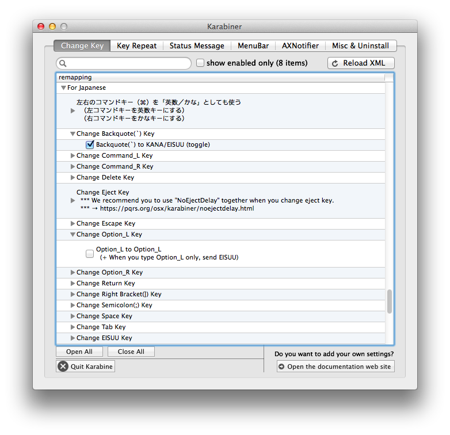Collapse Change Backquote Key group
The height and width of the screenshot is (435, 450).
pyautogui.click(x=73, y=133)
